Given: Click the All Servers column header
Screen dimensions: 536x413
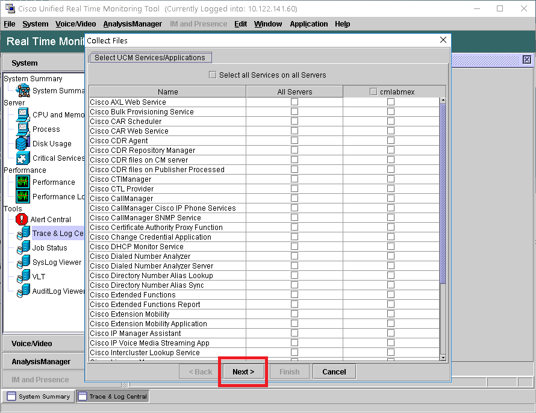Looking at the screenshot, I should point(294,92).
